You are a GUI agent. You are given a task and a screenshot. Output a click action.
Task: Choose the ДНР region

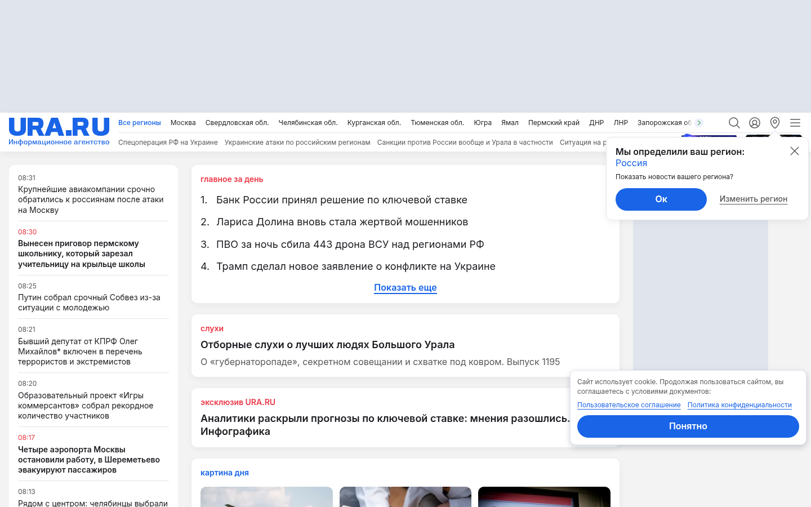596,123
